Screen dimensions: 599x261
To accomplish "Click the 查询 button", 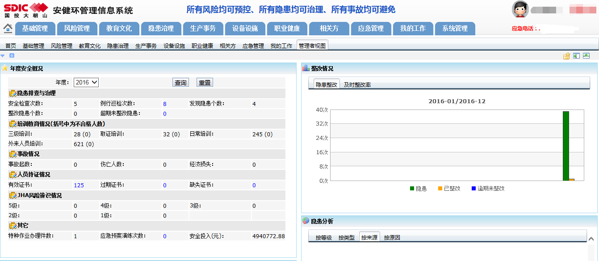I will point(180,83).
